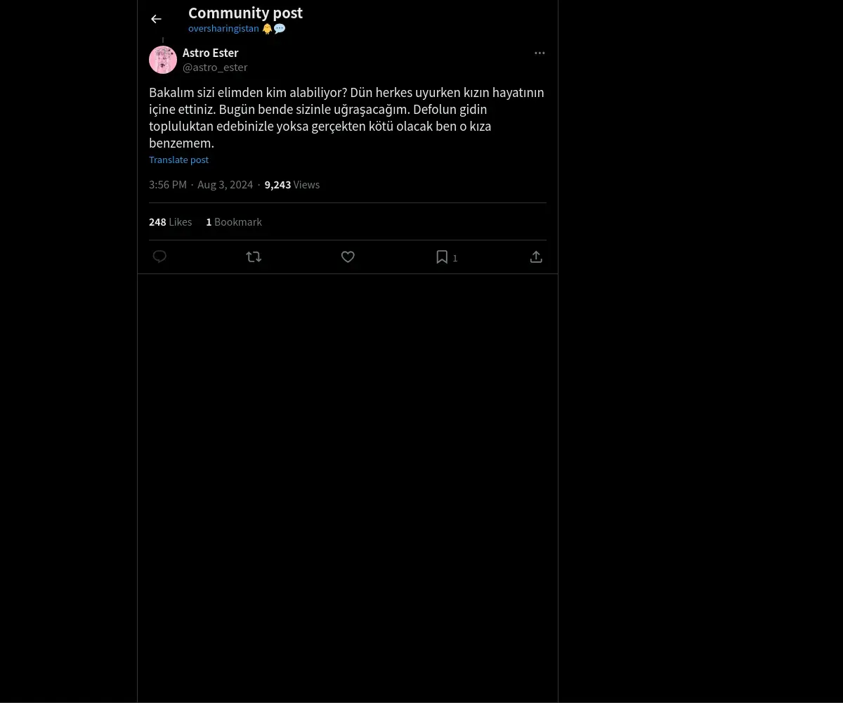
Task: Open the 1 Bookmark stat
Action: (233, 222)
